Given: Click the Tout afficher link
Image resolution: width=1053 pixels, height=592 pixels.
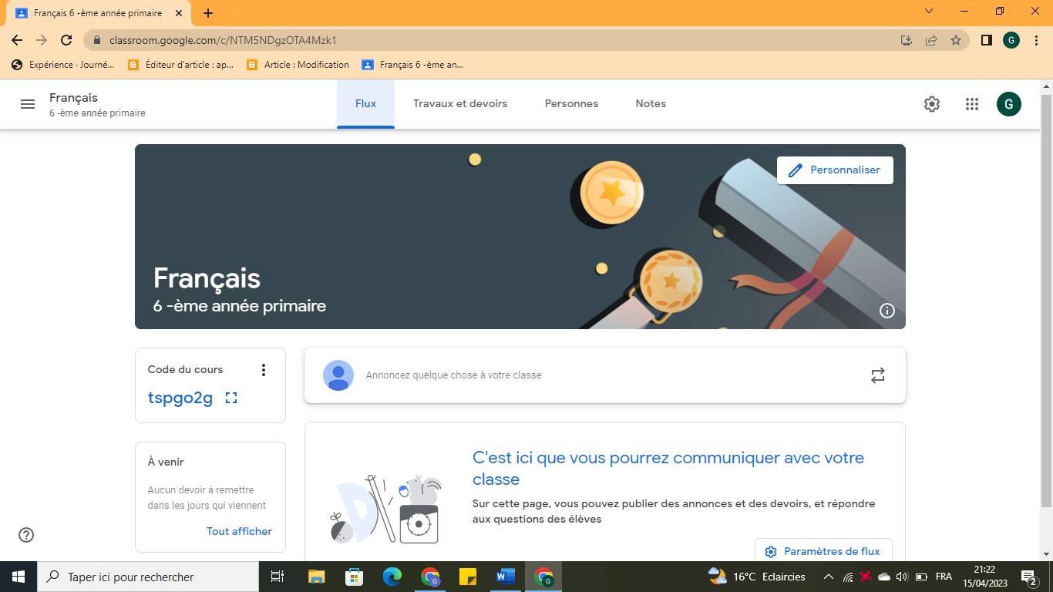Looking at the screenshot, I should tap(239, 531).
